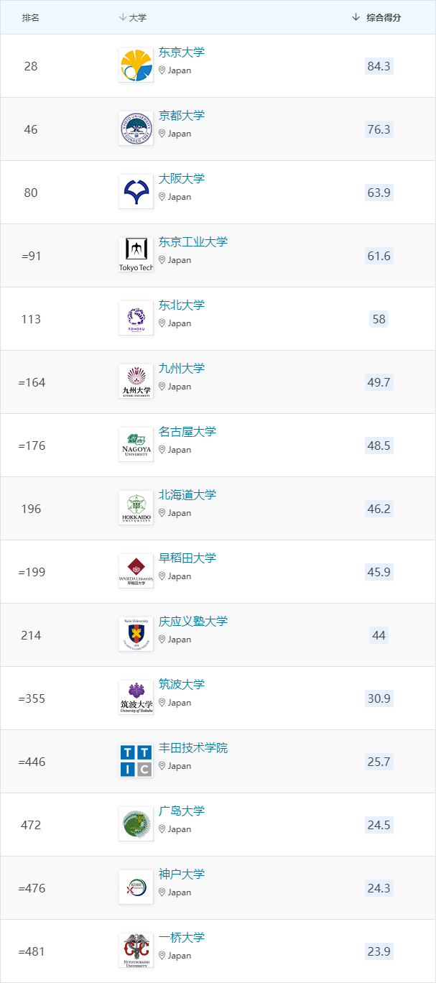
Task: Click the Kobe University logo
Action: pyautogui.click(x=136, y=887)
